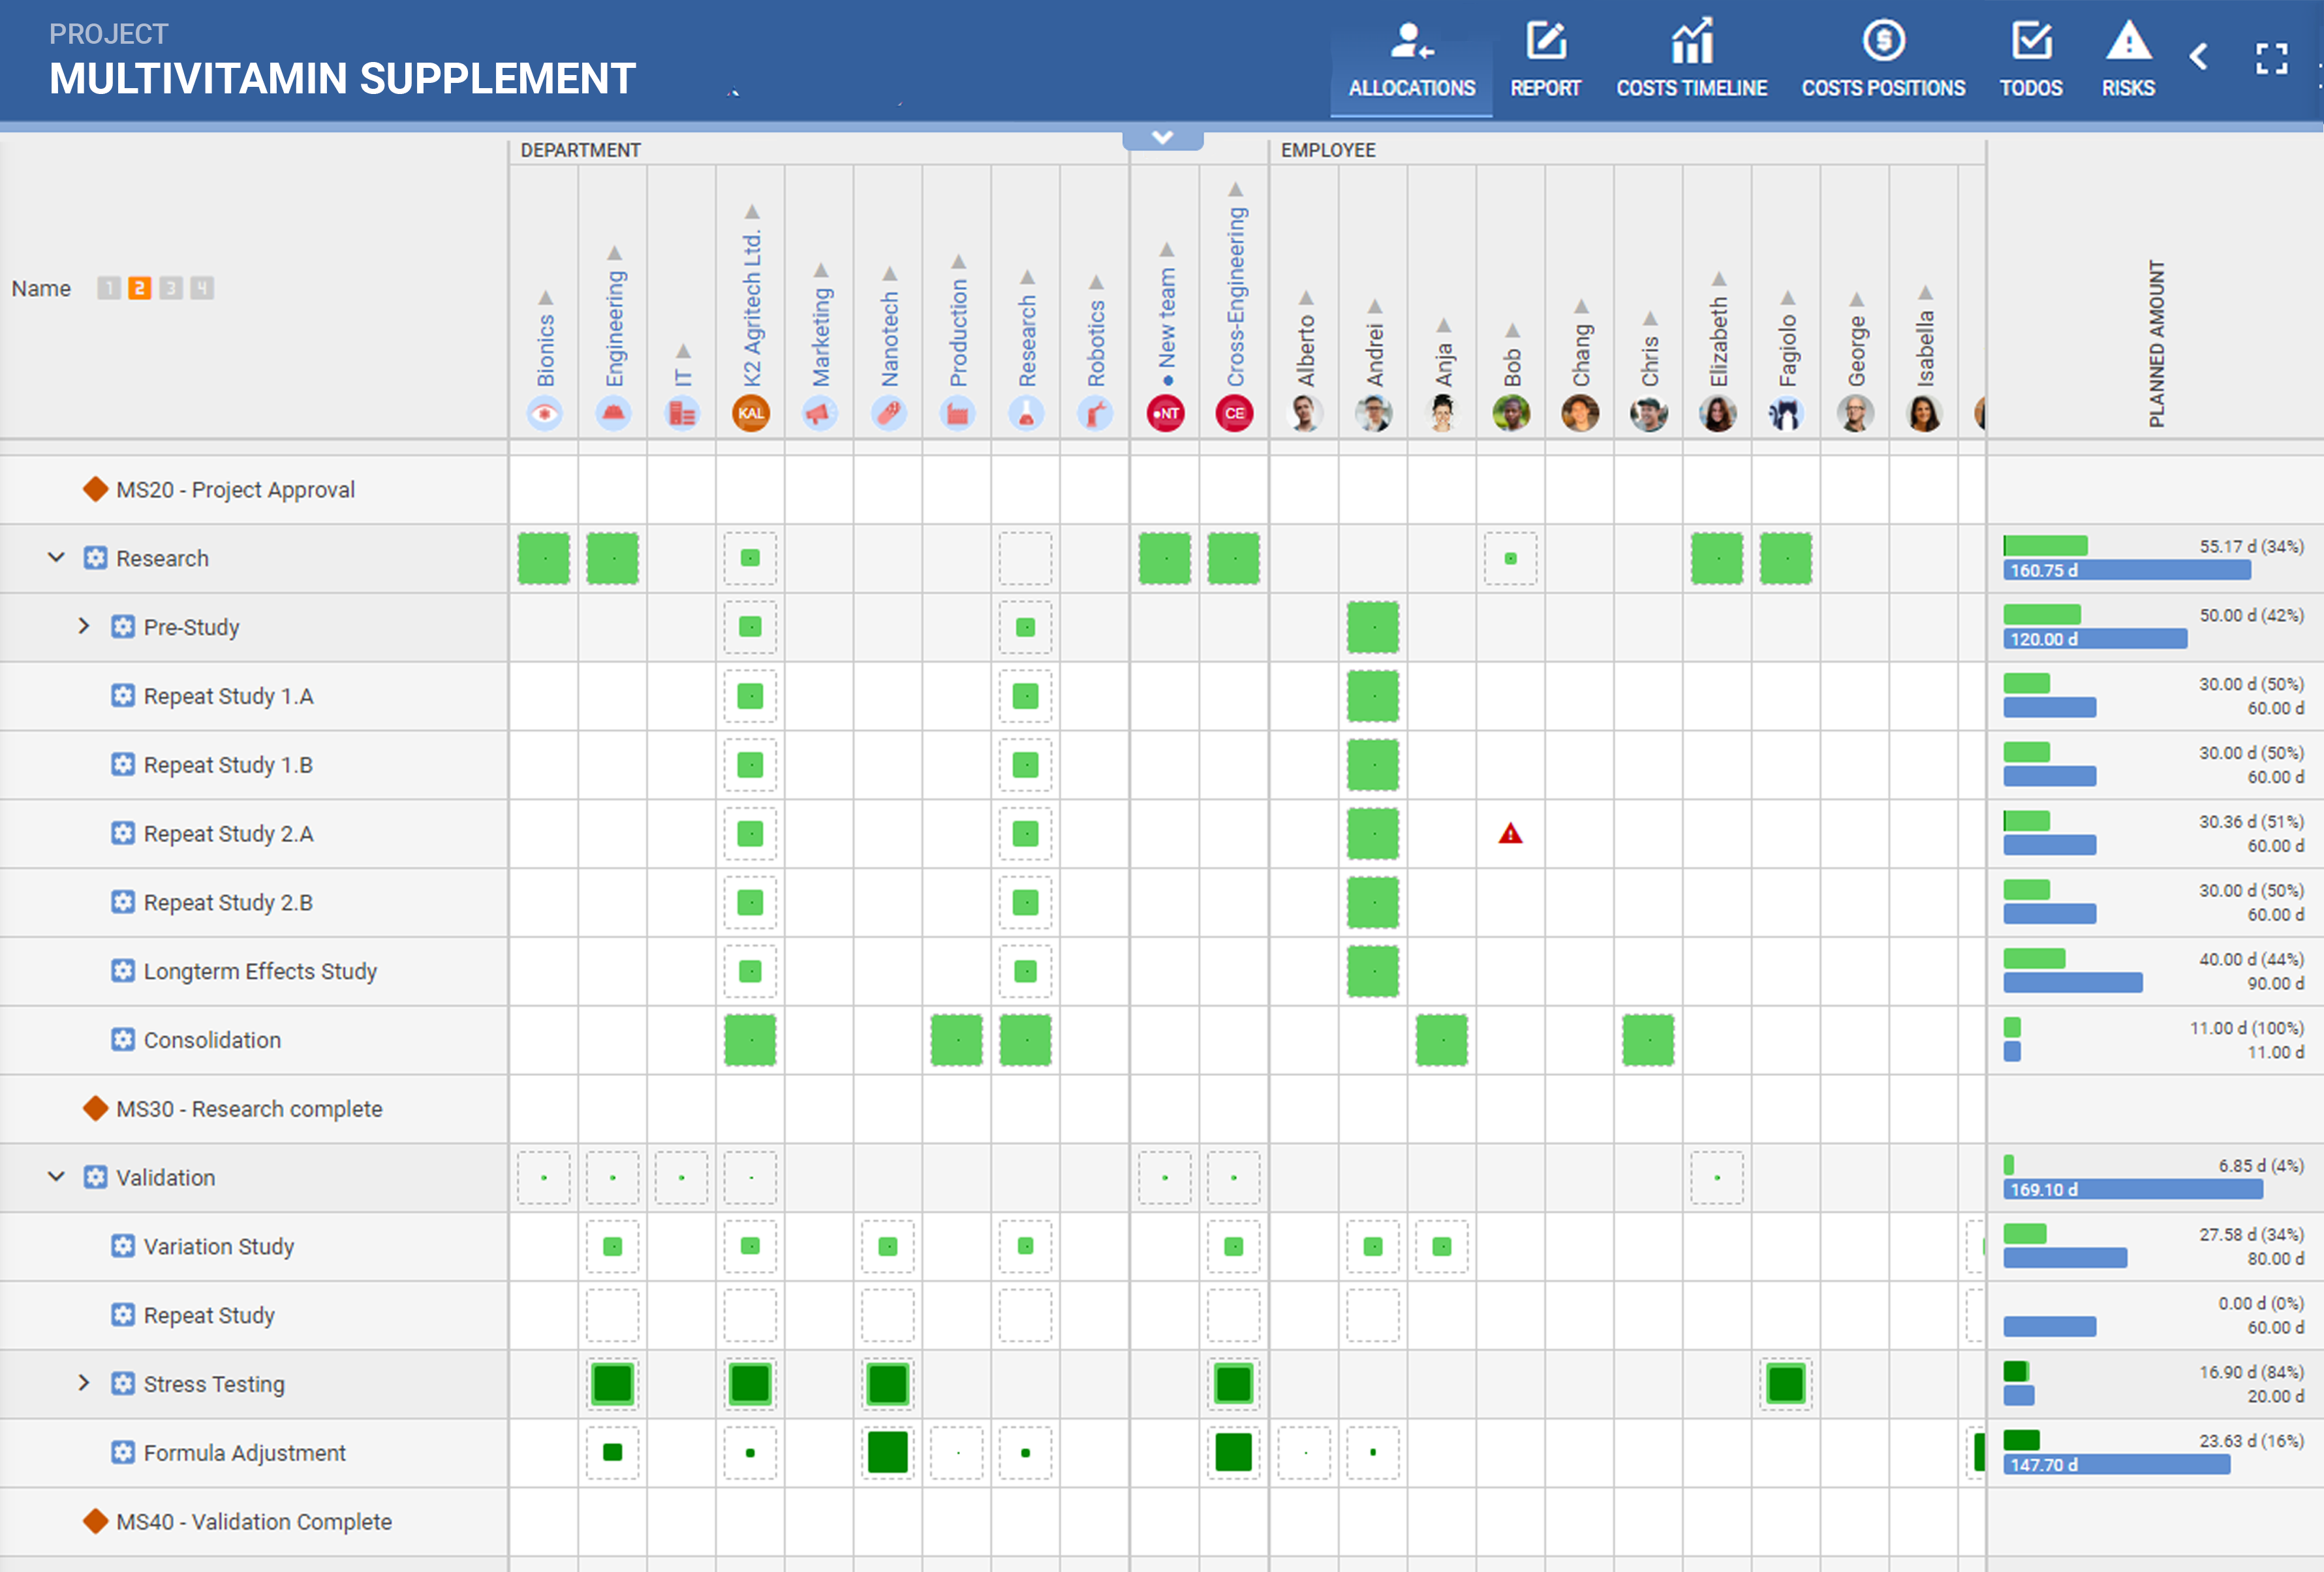Set outline level 3 toggle
This screenshot has width=2324, height=1572.
point(171,289)
